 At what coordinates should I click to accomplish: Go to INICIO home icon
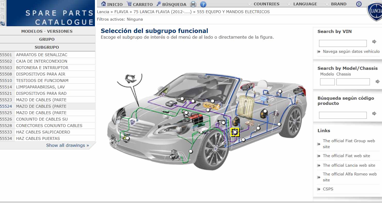[x=104, y=4]
